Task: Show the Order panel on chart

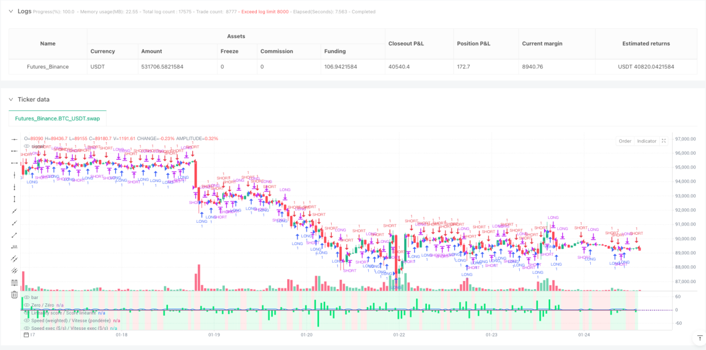Action: pos(625,141)
